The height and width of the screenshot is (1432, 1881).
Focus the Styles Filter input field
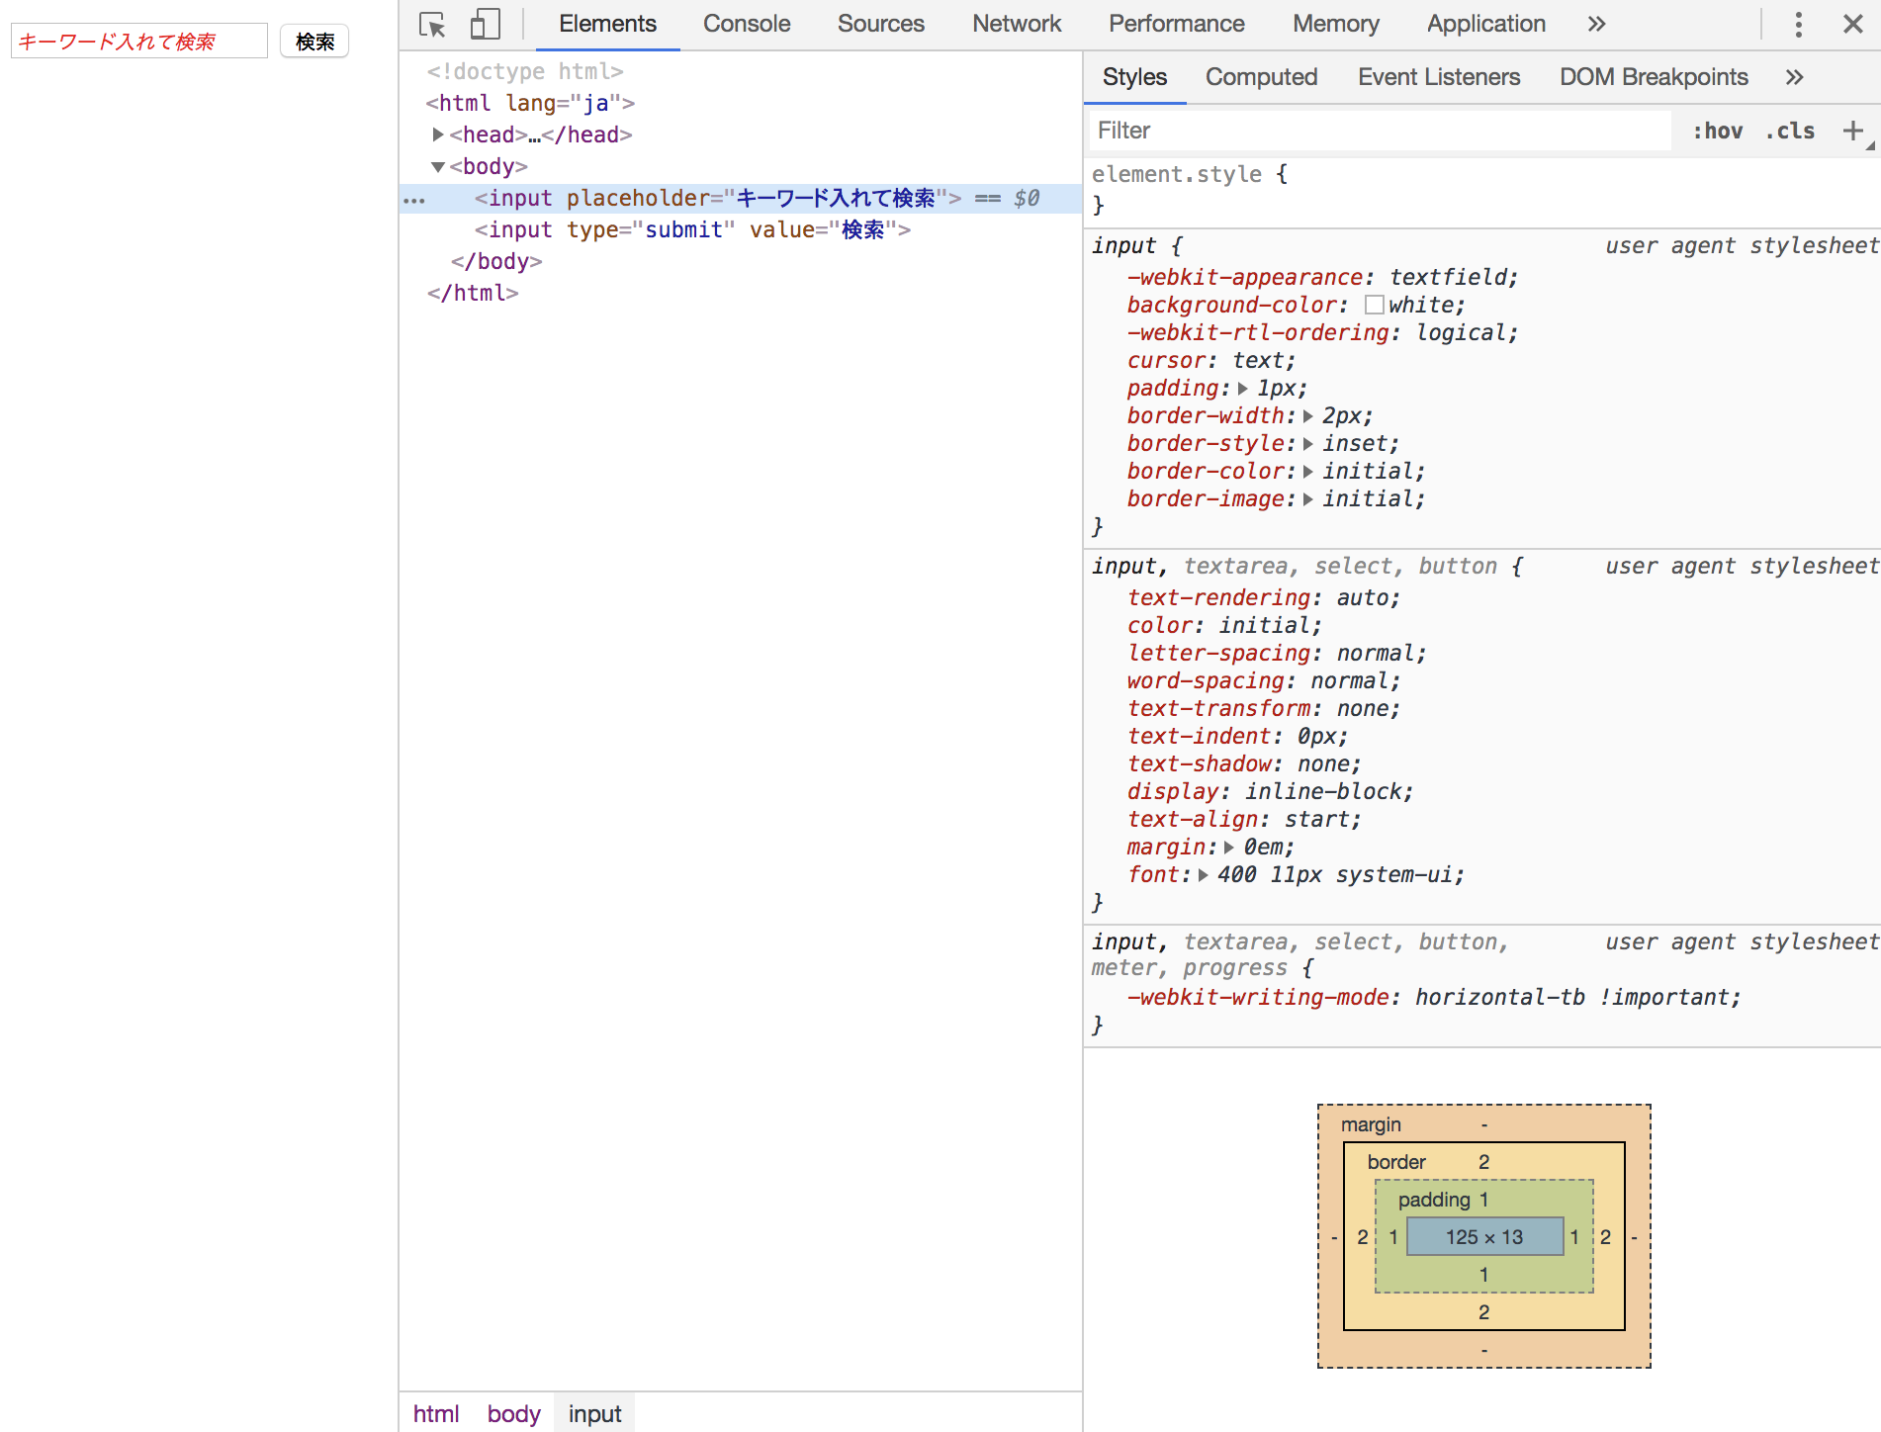point(1380,131)
